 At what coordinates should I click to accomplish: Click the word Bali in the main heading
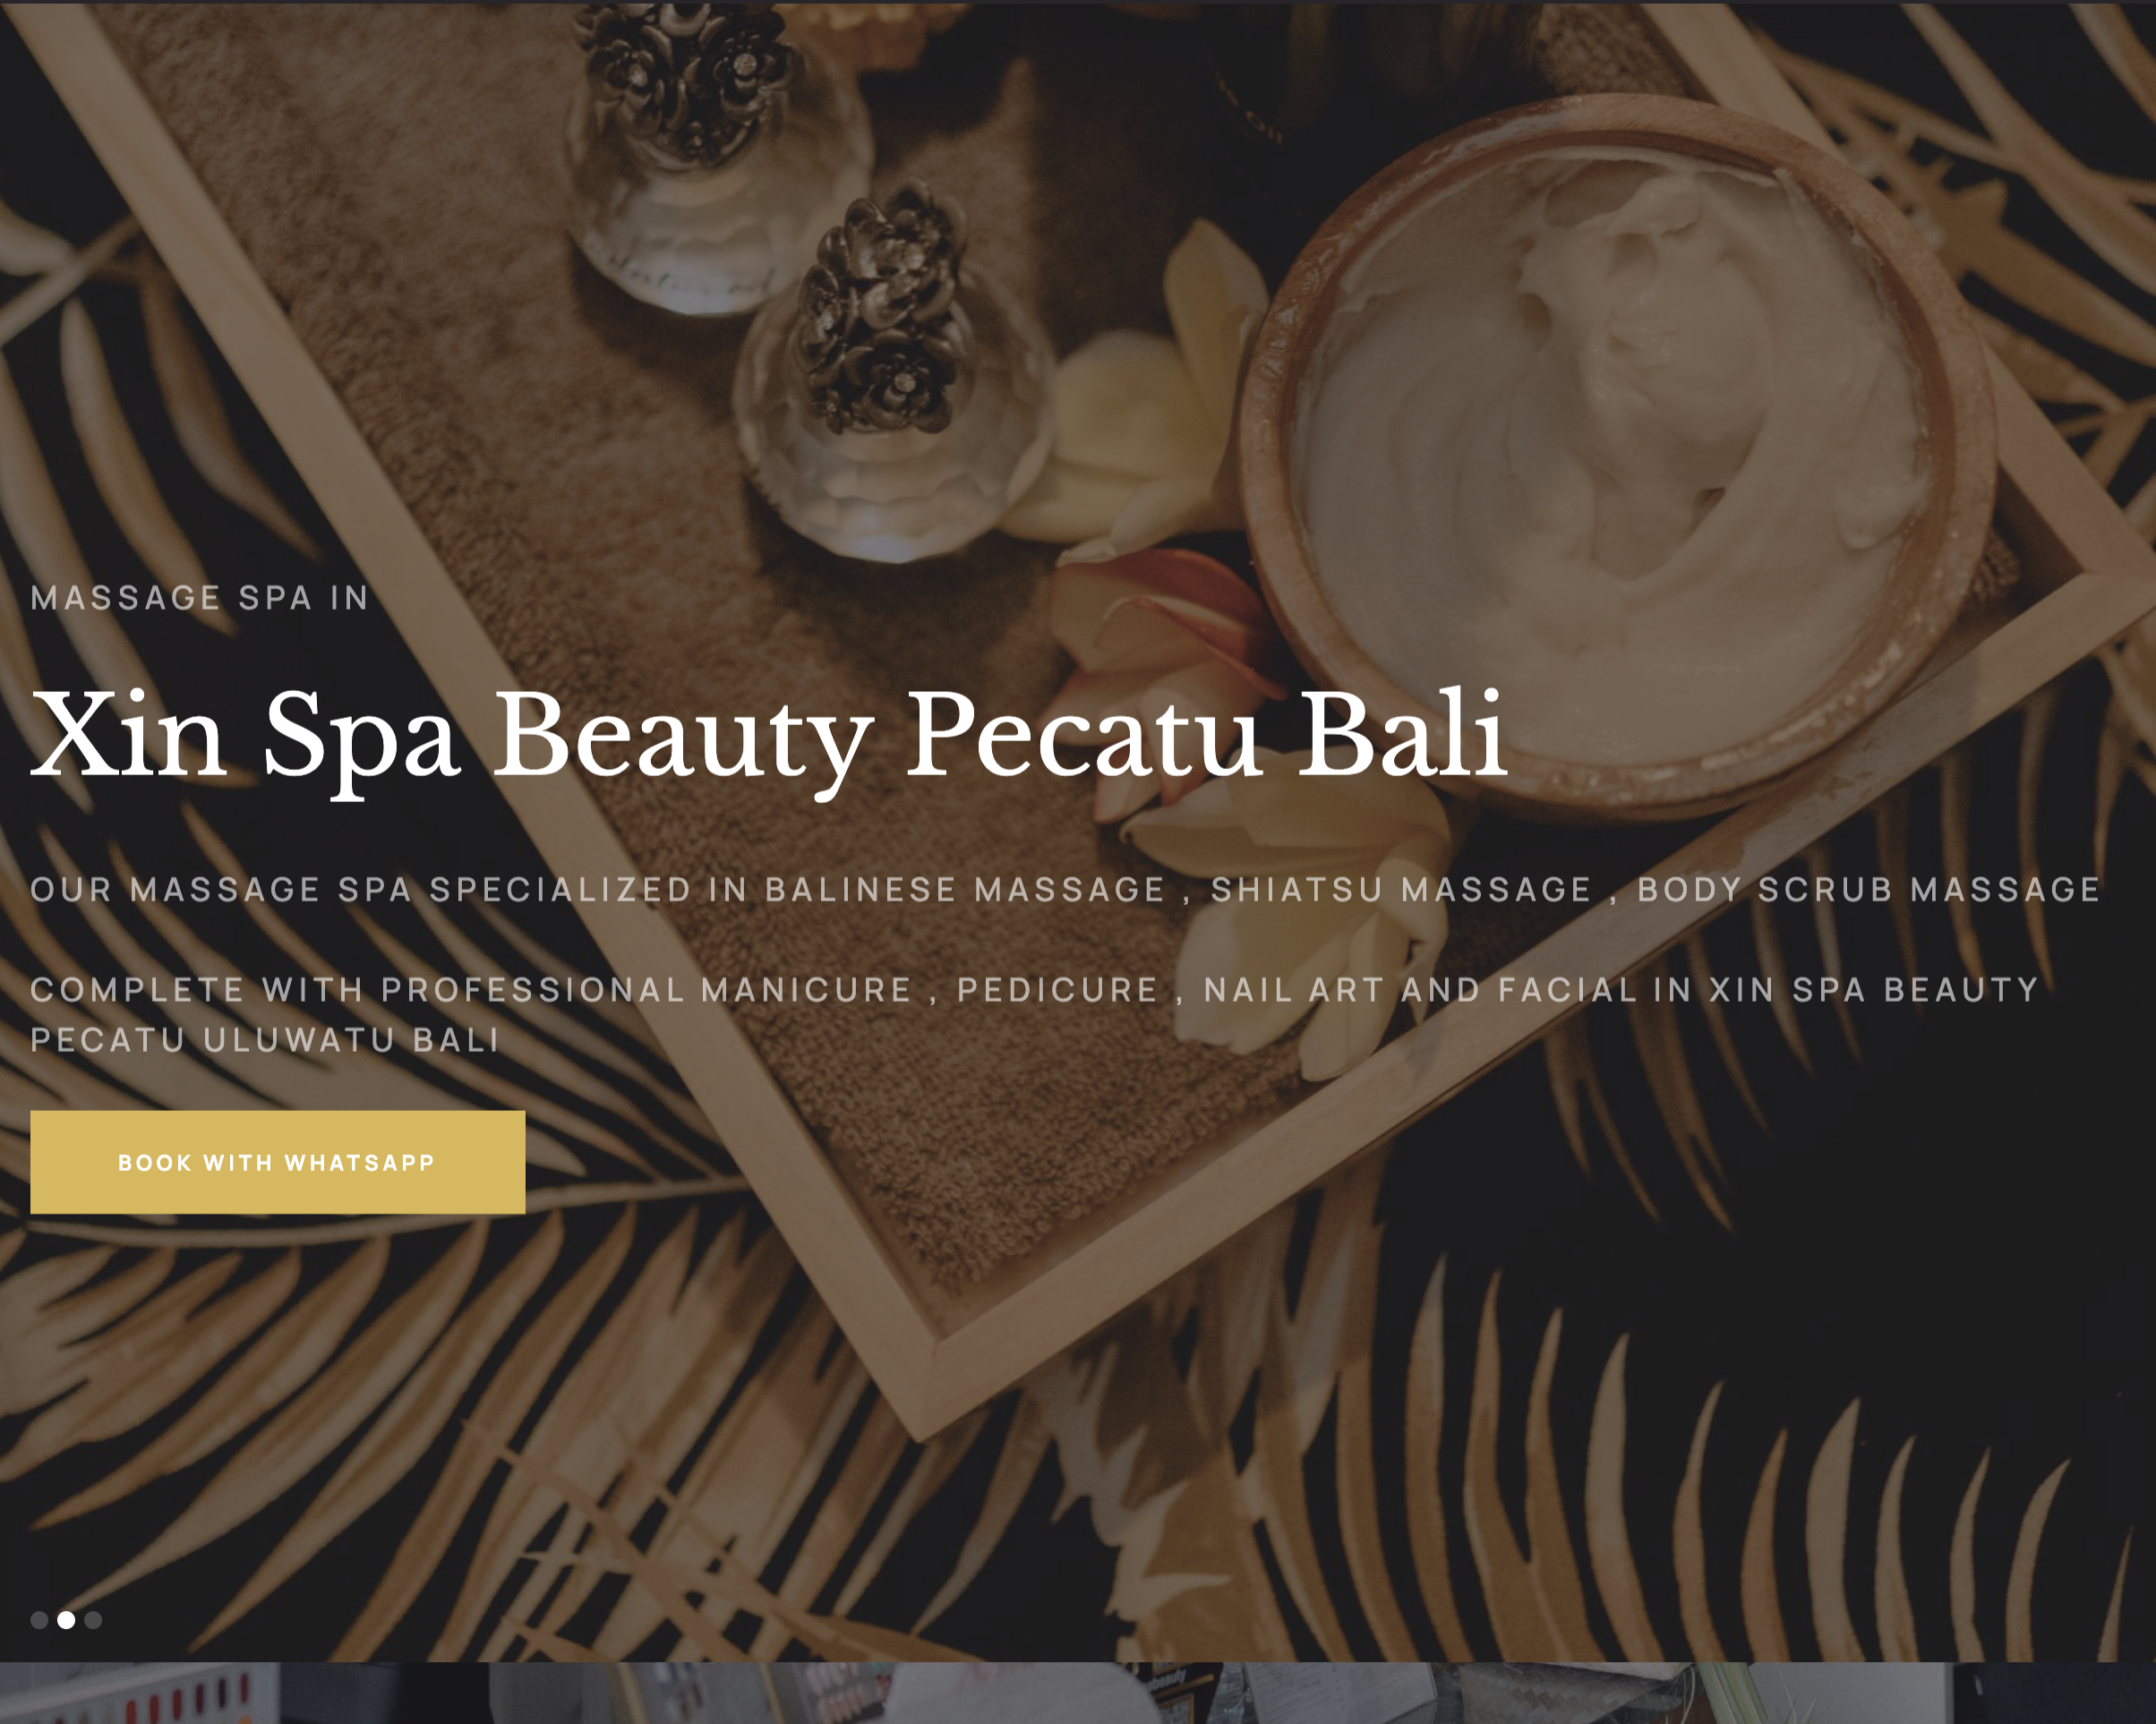pyautogui.click(x=1402, y=735)
